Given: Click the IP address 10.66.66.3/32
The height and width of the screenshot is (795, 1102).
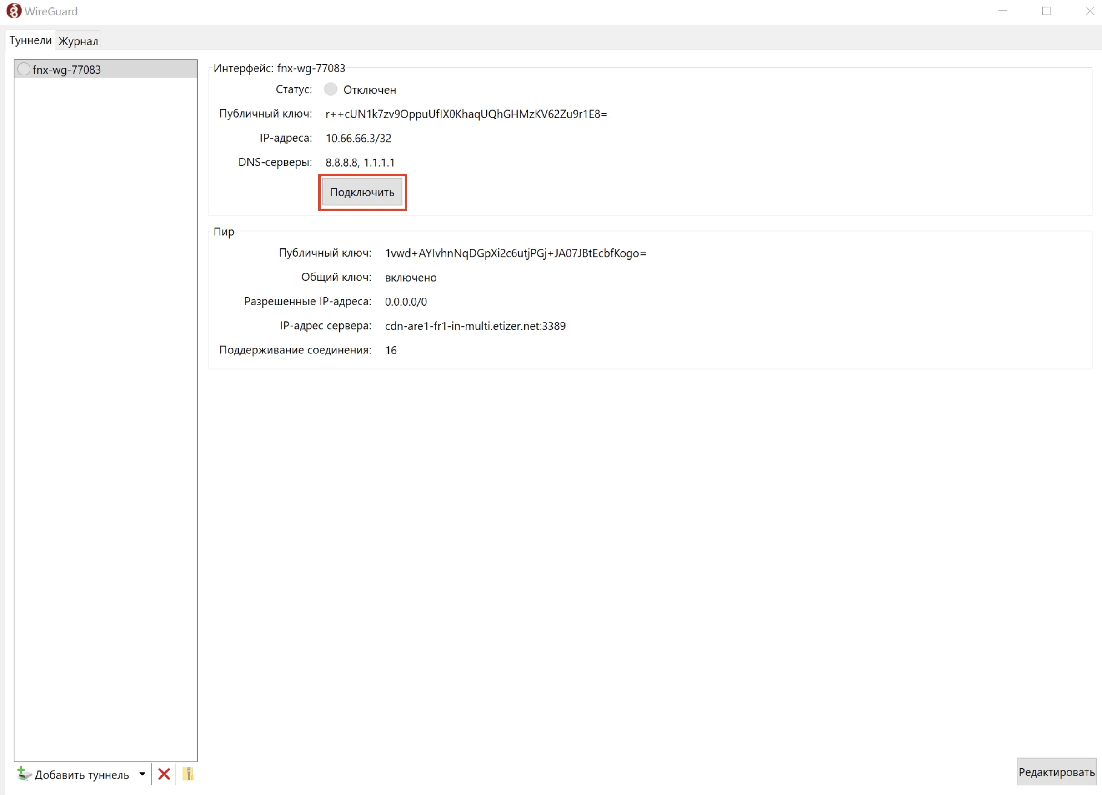Looking at the screenshot, I should (x=358, y=139).
